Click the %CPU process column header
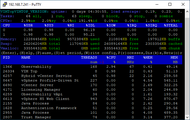This screenshot has height=120, width=190. point(111,57)
